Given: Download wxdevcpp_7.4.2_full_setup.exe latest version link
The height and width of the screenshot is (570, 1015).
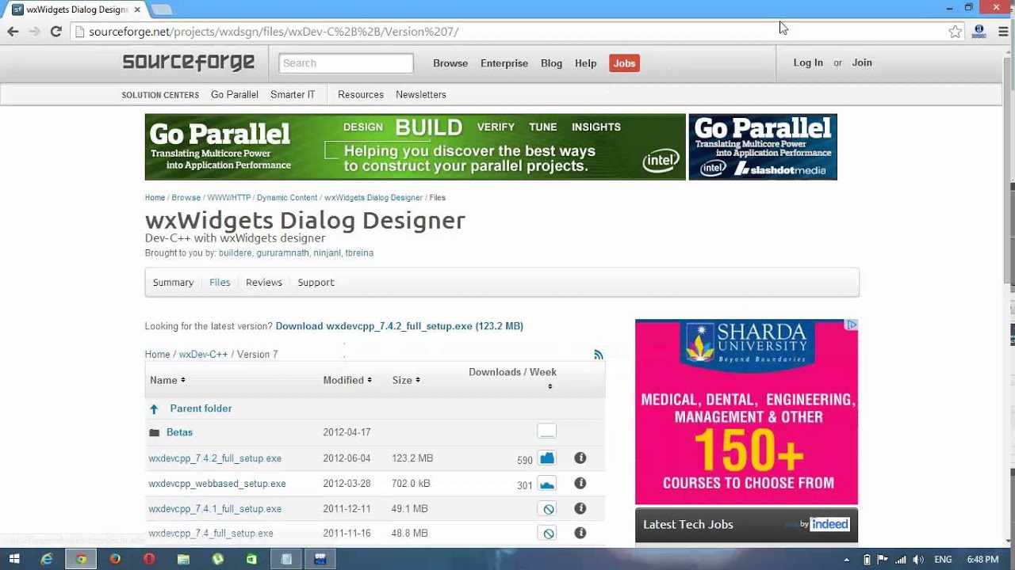Looking at the screenshot, I should [x=400, y=326].
